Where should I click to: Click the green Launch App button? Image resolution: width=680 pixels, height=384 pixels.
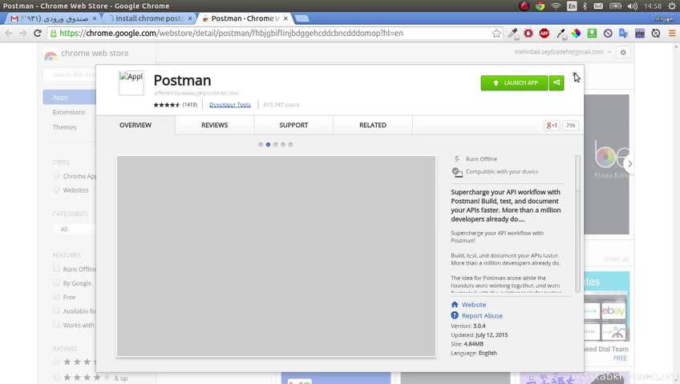click(x=514, y=82)
